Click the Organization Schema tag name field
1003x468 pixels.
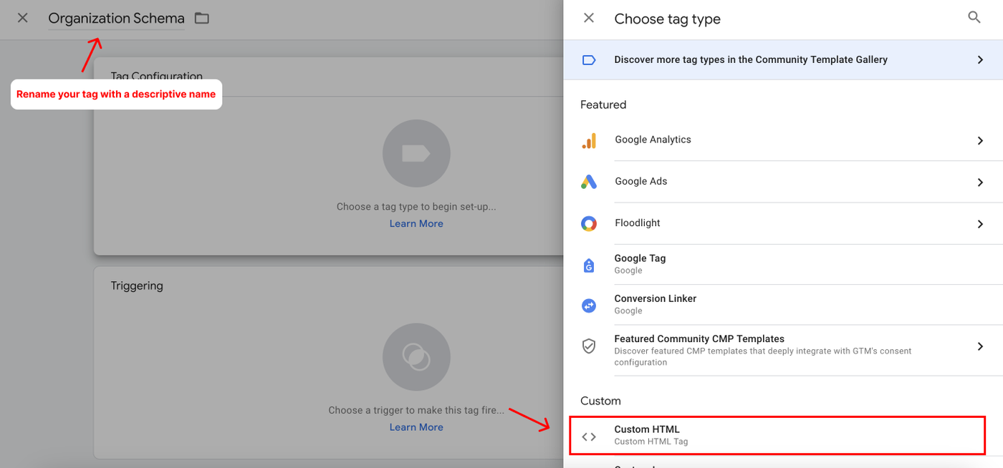[x=116, y=18]
